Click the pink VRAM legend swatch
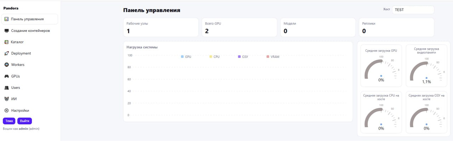 point(268,57)
